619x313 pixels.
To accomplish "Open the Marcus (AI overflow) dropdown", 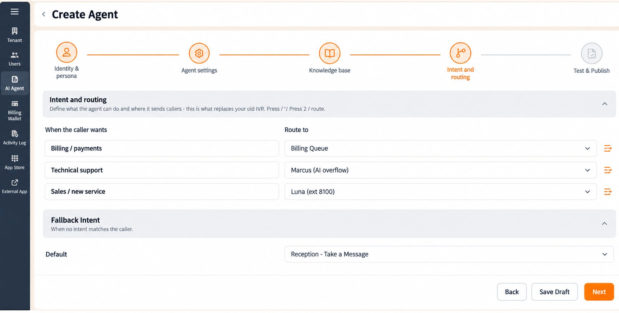I will pos(441,170).
